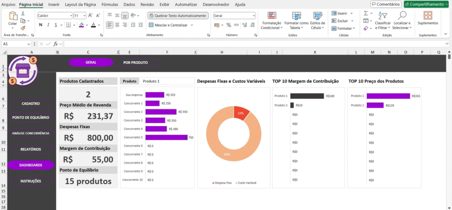This screenshot has width=452, height=210.
Task: Click the POR PRODUTO button
Action: (x=135, y=63)
